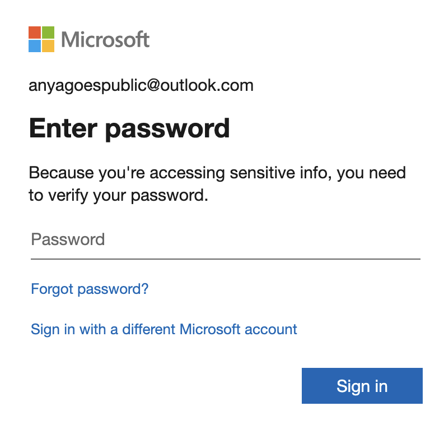Viewport: 444px width, 429px height.
Task: Click the "Because you're accessing sensitive info" line
Action: point(217,172)
